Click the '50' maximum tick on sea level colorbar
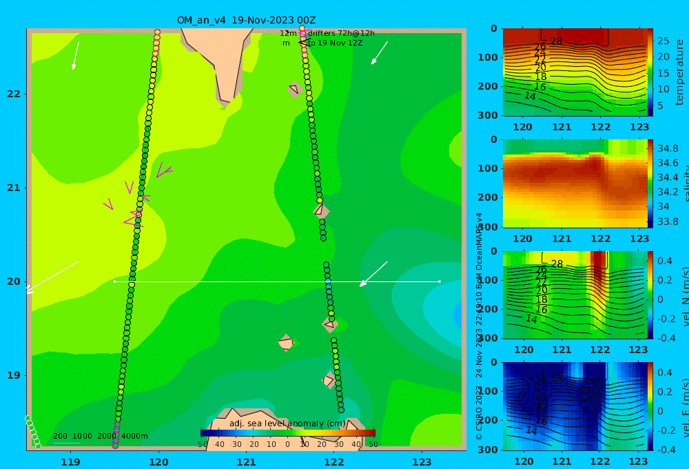Image resolution: width=689 pixels, height=469 pixels. pos(373,444)
